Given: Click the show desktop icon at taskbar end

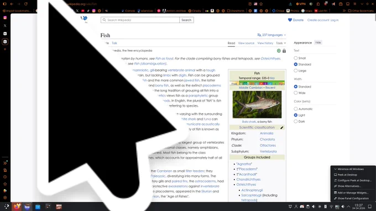Looking at the screenshot, I should (x=370, y=207).
